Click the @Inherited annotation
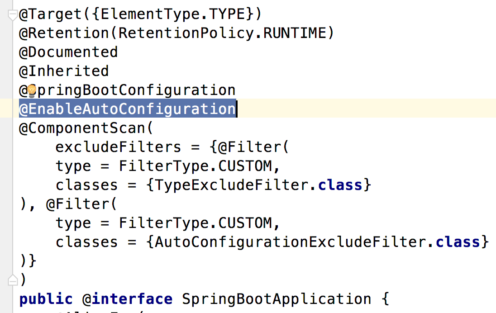 tap(64, 71)
